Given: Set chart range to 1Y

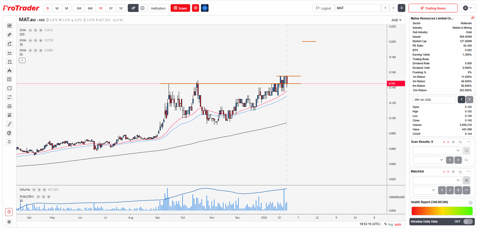Looking at the screenshot, I should pos(100,8).
